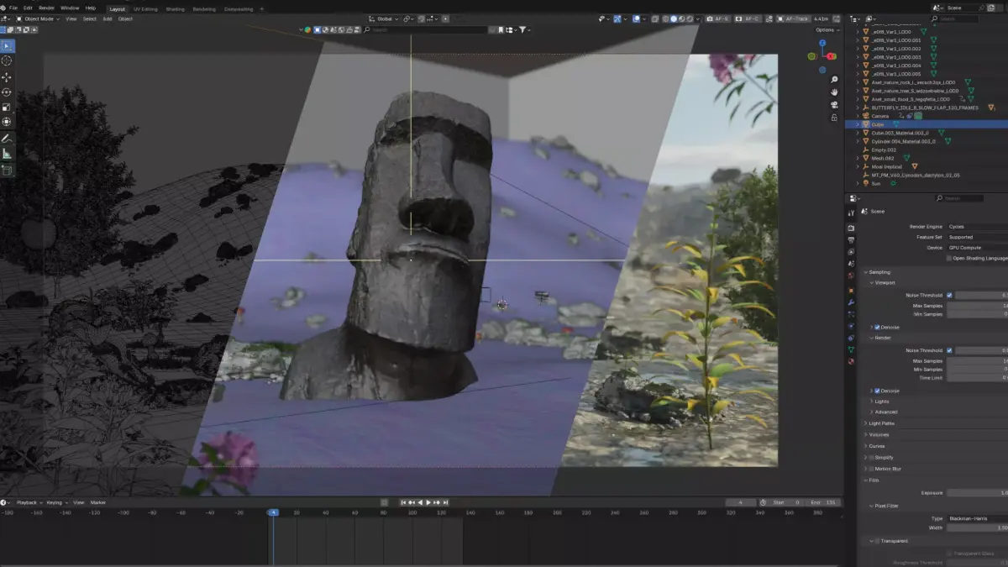Select the Rotate tool
This screenshot has width=1008, height=567.
click(x=7, y=92)
